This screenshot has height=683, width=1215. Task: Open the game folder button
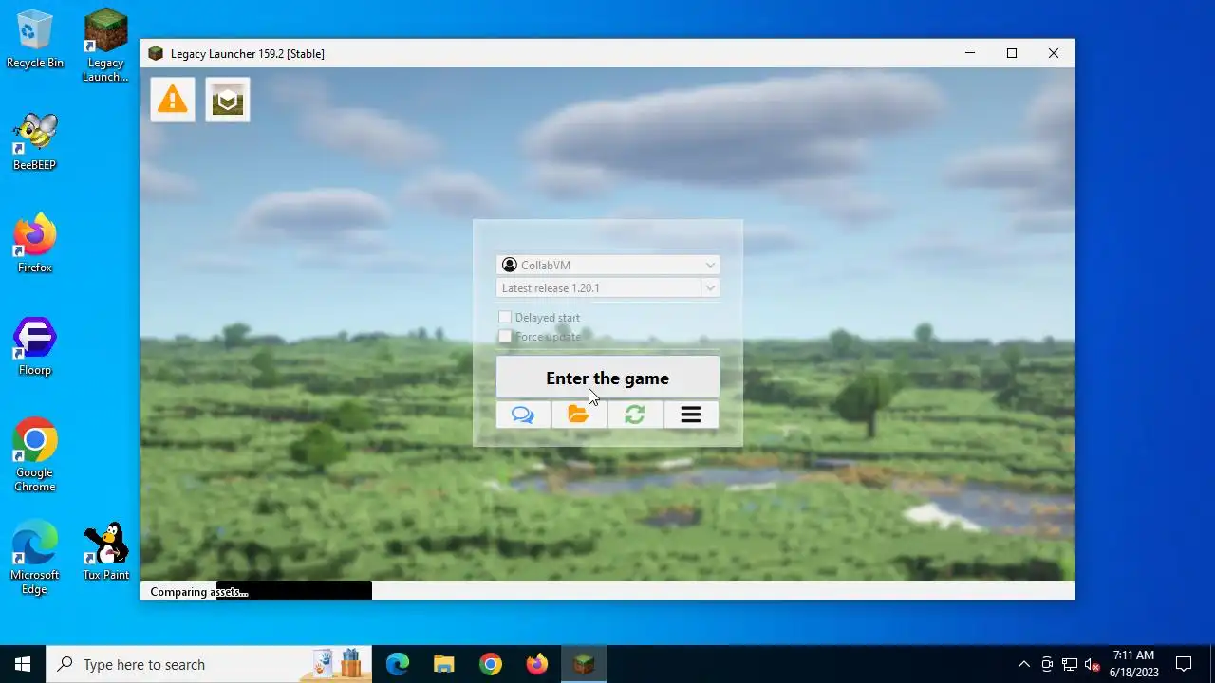[579, 415]
